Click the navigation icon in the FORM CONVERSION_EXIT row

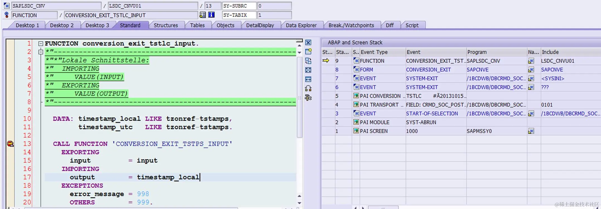click(x=531, y=70)
